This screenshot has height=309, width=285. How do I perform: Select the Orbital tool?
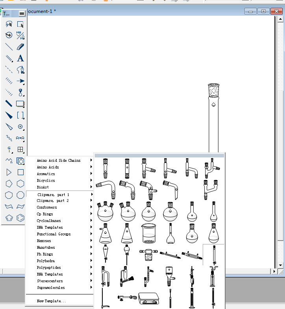[20, 92]
